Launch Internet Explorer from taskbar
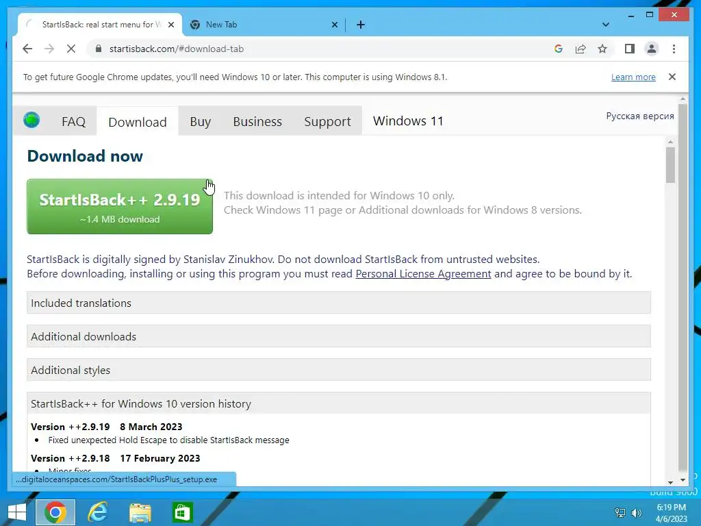Viewport: 701px width, 526px height. (97, 512)
